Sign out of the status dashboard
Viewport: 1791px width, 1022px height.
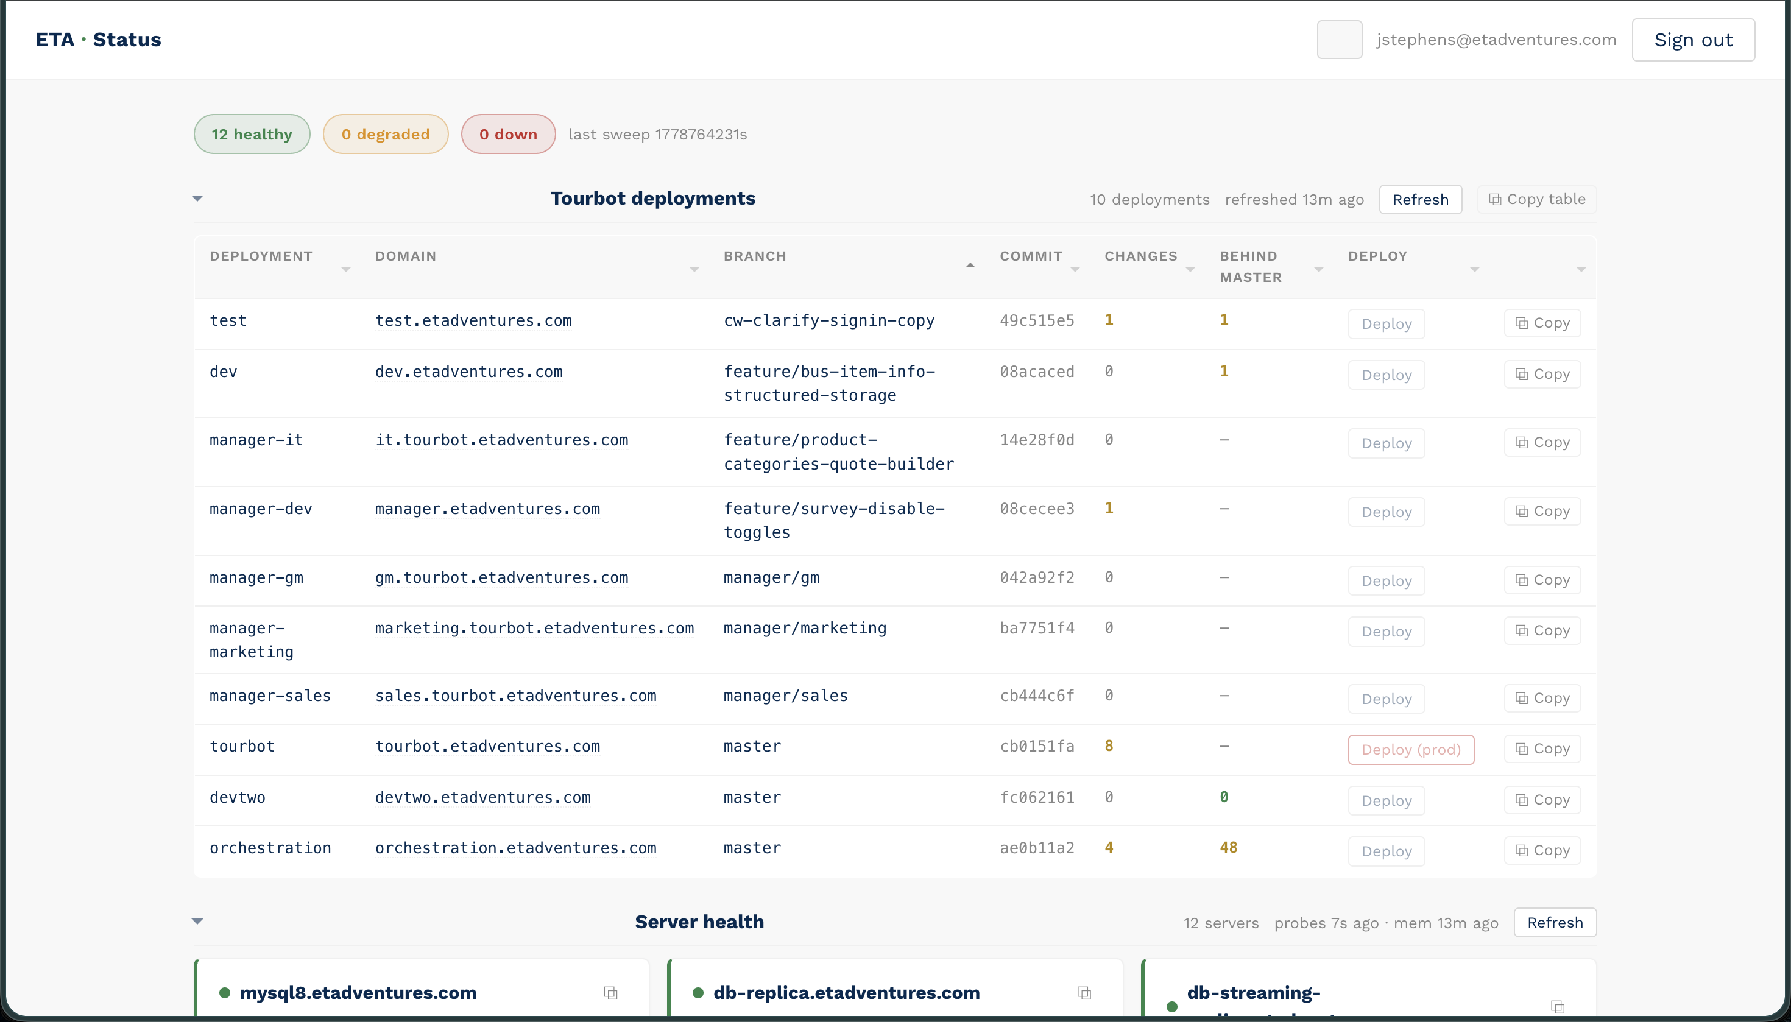pyautogui.click(x=1693, y=40)
